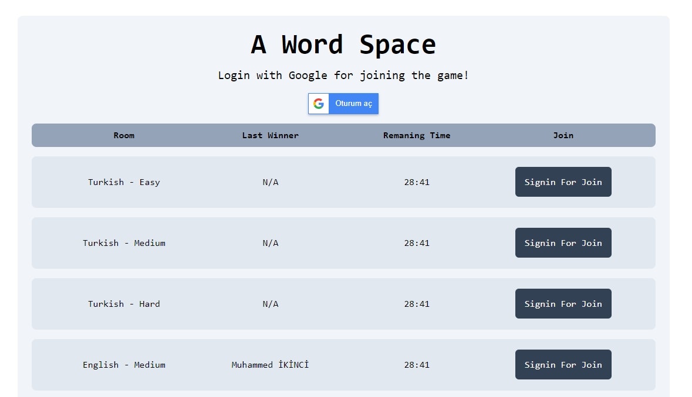Viewport: 692px width, 397px height.
Task: Click the Turkish - Hard room label
Action: click(124, 304)
